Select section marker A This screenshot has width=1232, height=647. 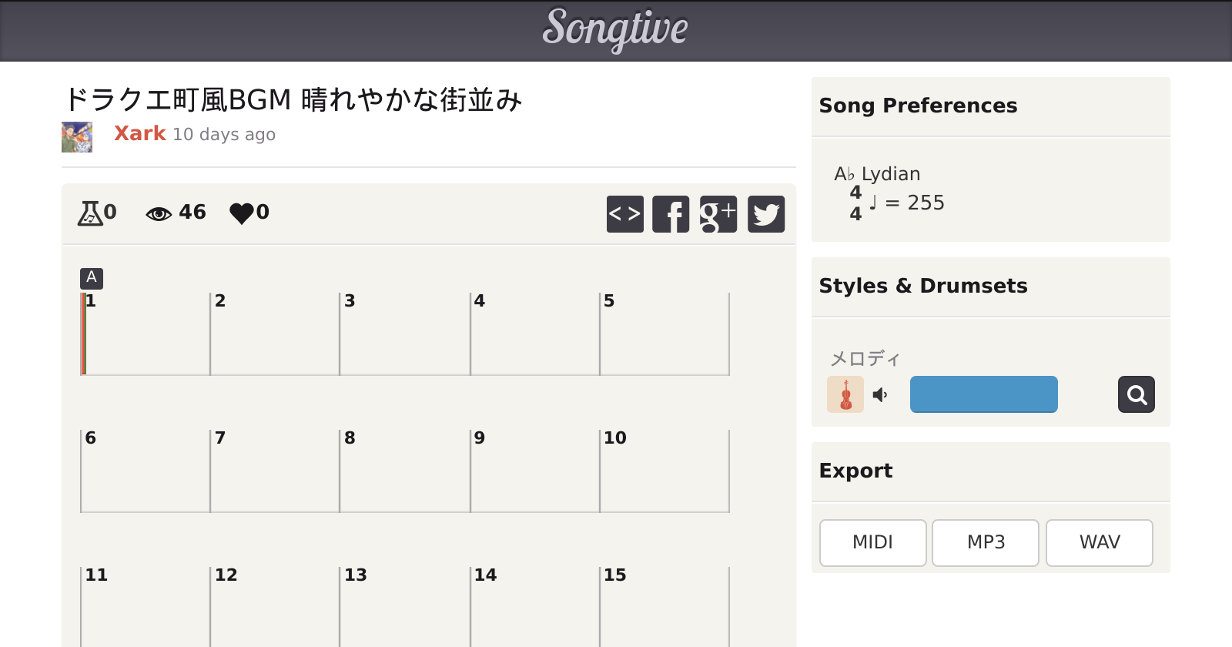[x=92, y=277]
